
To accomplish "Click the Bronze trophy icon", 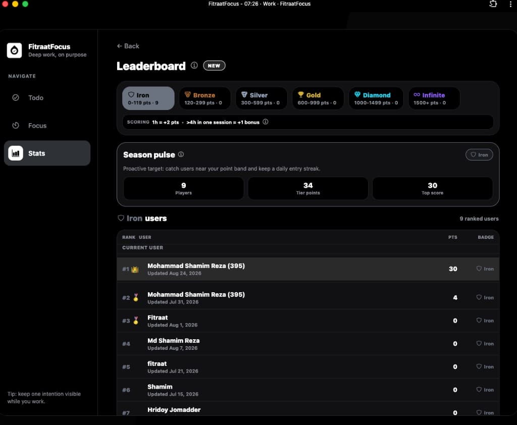I will pyautogui.click(x=188, y=94).
